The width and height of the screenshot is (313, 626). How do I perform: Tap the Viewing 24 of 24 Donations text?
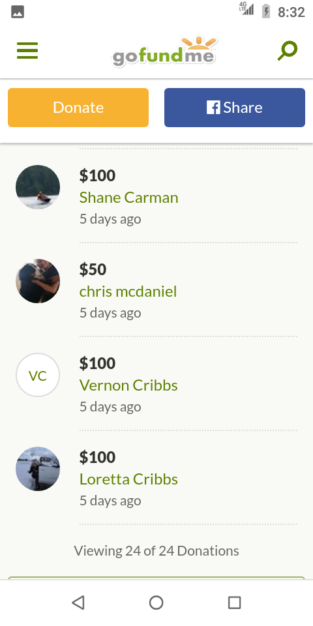156,550
